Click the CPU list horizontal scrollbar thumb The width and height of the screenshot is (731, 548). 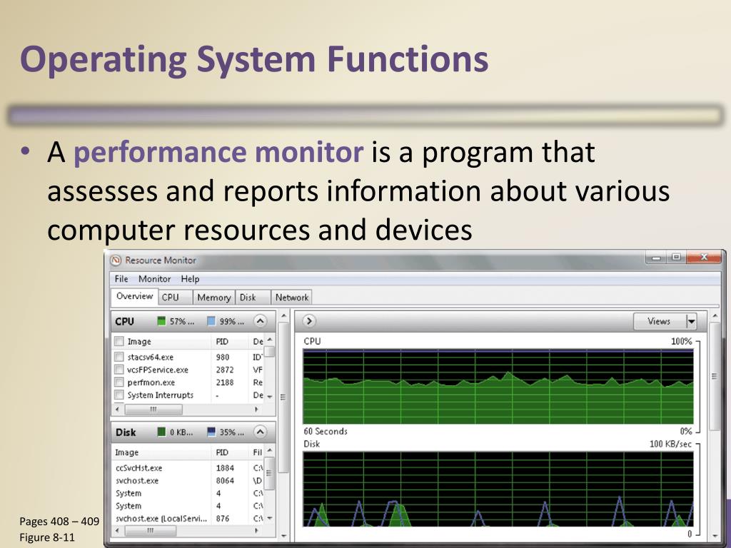pyautogui.click(x=153, y=410)
